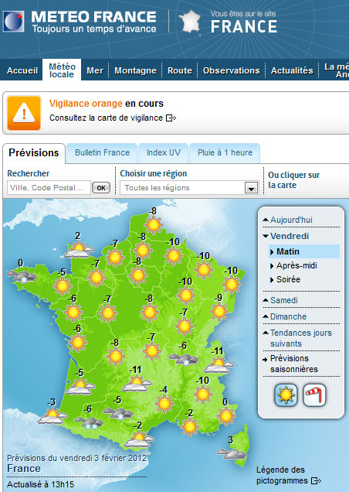Click the Meteo France logo icon
Viewport: 349px width, 492px height.
[x=13, y=22]
